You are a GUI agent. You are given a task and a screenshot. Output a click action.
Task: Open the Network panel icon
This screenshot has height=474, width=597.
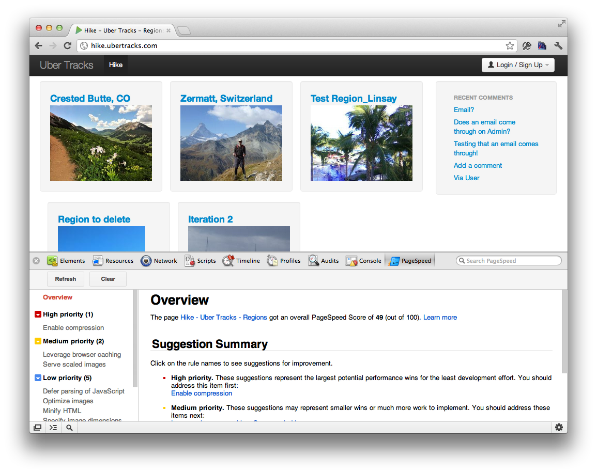pyautogui.click(x=146, y=261)
